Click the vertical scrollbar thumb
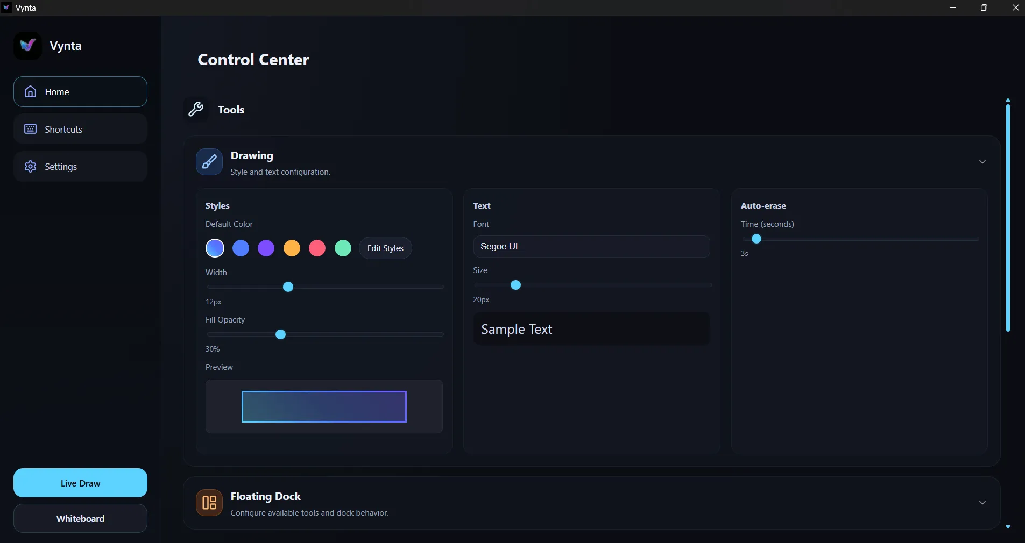Screen dimensions: 1025x543 [x=1008, y=218]
